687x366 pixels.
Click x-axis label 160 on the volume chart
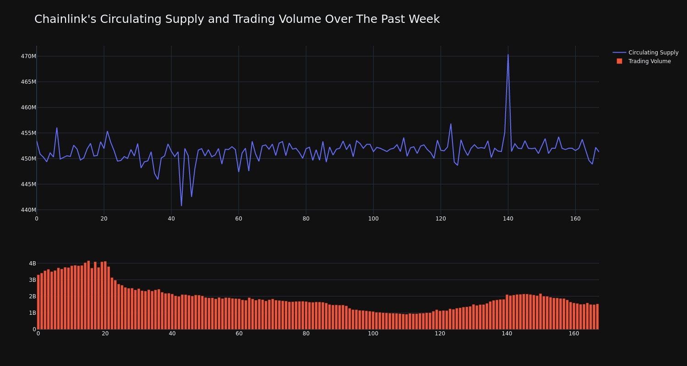(574, 334)
